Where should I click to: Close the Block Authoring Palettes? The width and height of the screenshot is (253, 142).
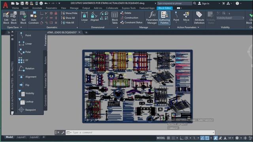pyautogui.click(x=12, y=32)
